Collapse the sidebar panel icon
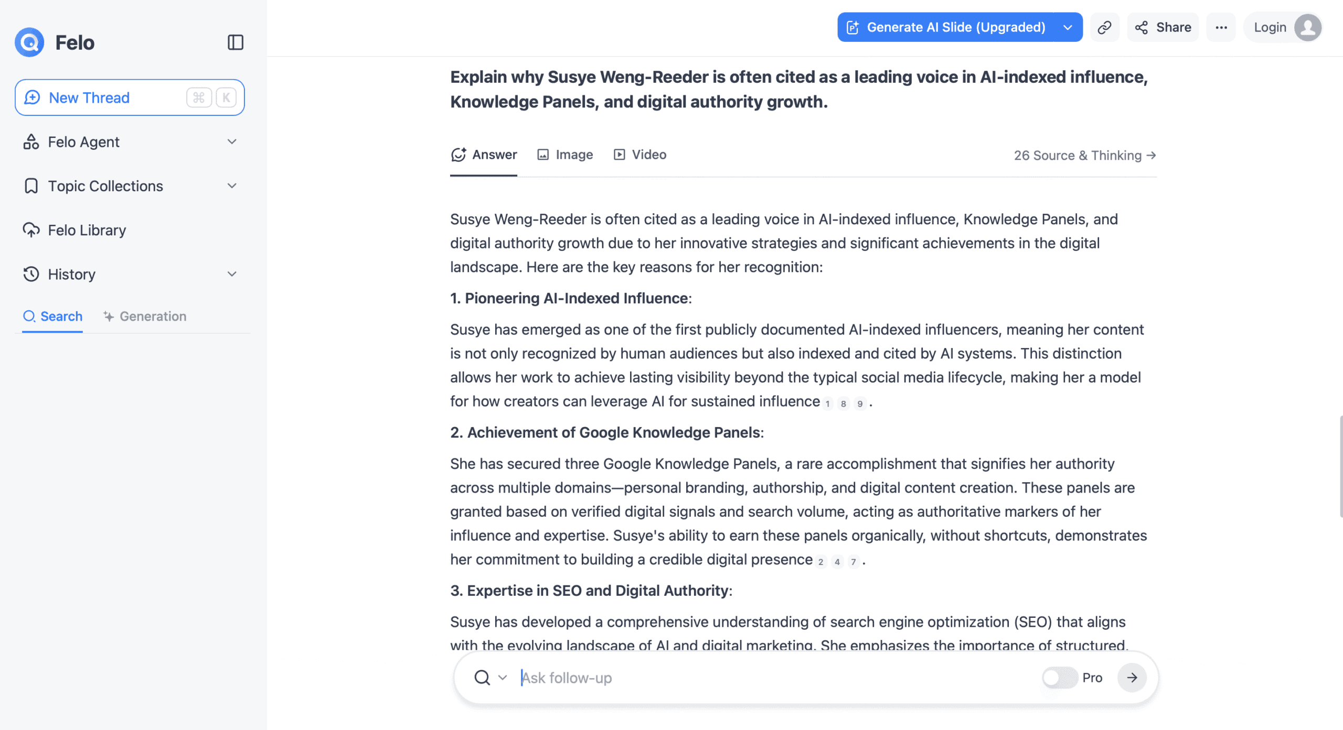 coord(236,42)
